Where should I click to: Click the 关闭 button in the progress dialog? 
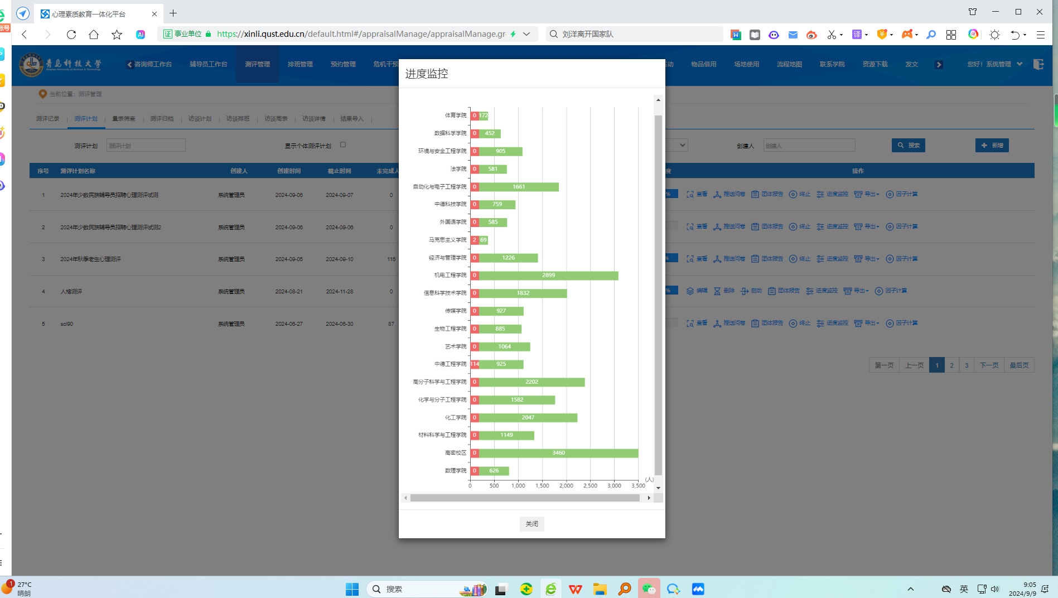click(x=532, y=524)
